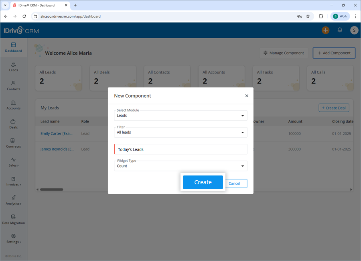
Task: Open the Settings section
Action: pyautogui.click(x=13, y=239)
